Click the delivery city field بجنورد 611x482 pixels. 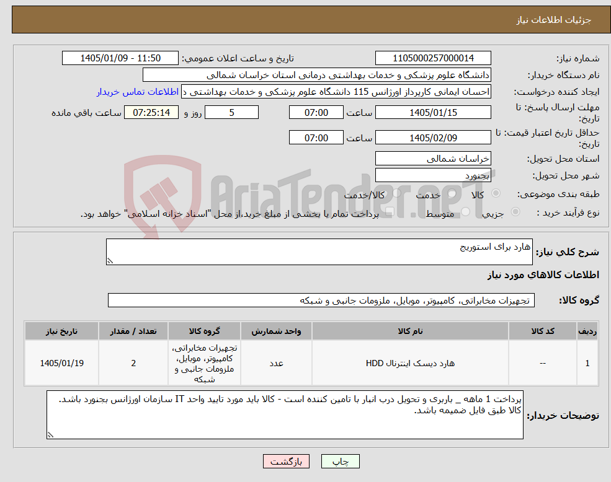433,175
